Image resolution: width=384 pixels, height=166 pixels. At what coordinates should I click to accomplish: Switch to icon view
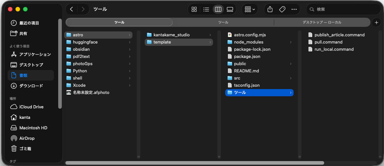pyautogui.click(x=194, y=9)
